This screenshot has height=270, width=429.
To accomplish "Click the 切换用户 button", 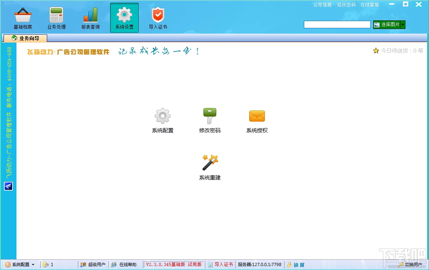I will pos(410,265).
